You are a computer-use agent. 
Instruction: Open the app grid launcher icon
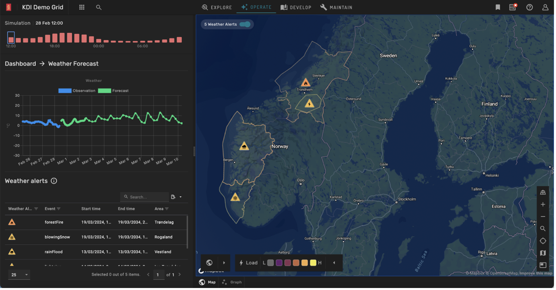[82, 7]
